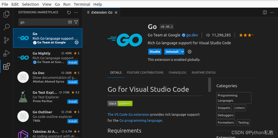Select Tabnine: AI extension title

[x=45, y=131]
